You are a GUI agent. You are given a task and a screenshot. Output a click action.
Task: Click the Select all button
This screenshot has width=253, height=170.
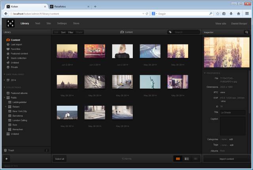pos(60,159)
